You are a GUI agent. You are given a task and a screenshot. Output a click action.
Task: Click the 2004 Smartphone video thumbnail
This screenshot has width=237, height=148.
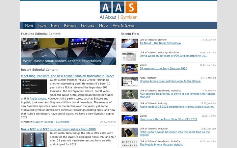click(x=130, y=69)
